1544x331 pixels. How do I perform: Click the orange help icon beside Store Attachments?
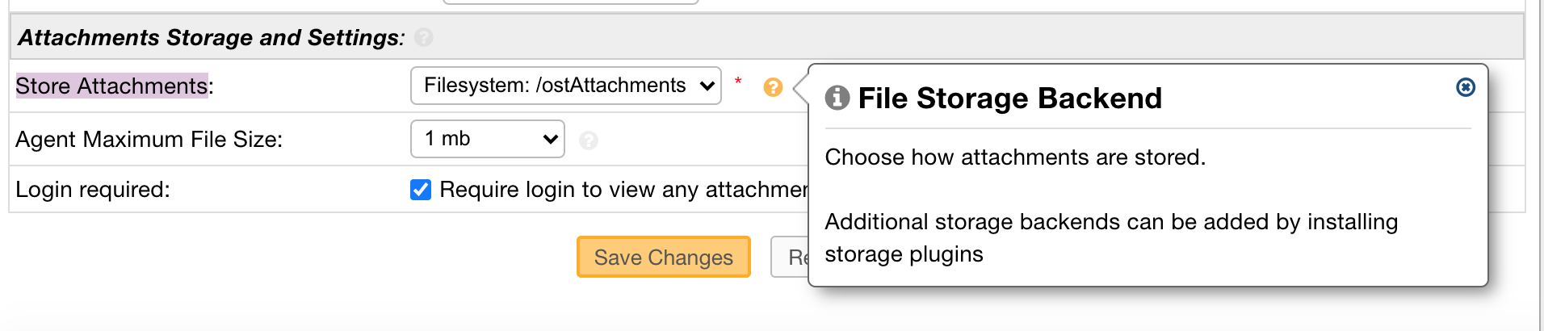pyautogui.click(x=773, y=87)
